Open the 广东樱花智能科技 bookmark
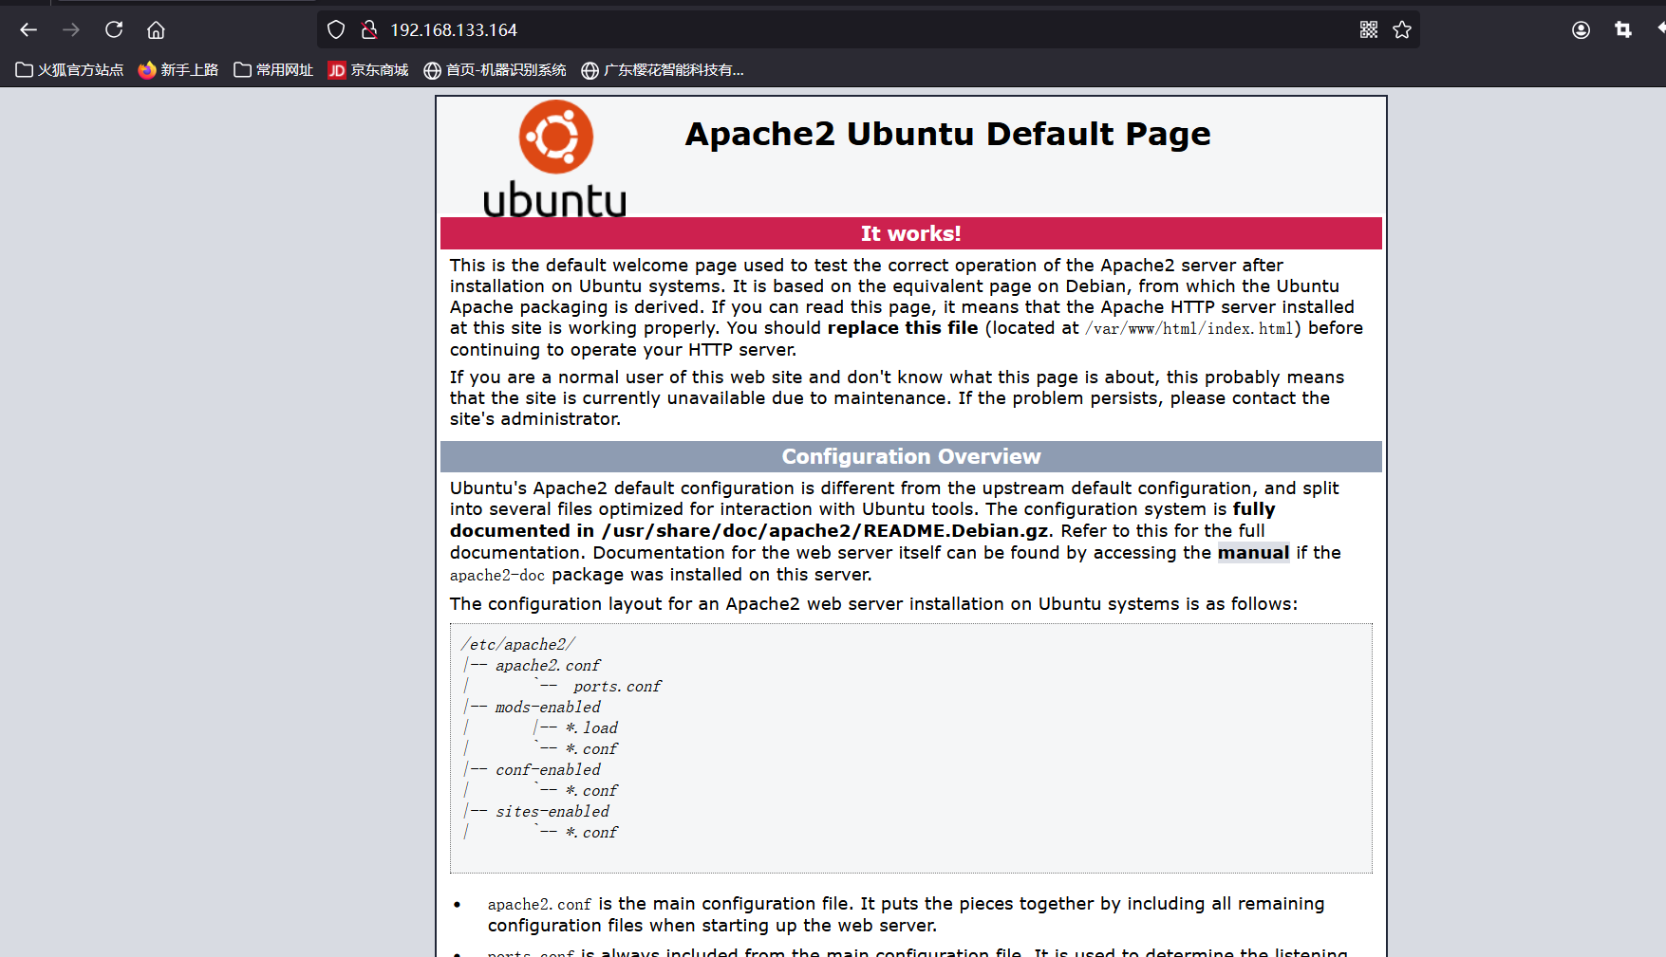 pyautogui.click(x=663, y=70)
